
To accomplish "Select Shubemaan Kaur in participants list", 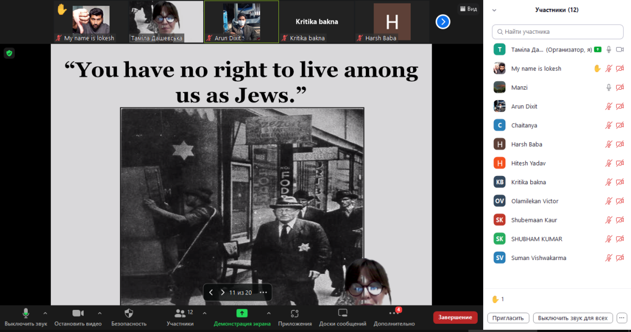I will pyautogui.click(x=557, y=220).
